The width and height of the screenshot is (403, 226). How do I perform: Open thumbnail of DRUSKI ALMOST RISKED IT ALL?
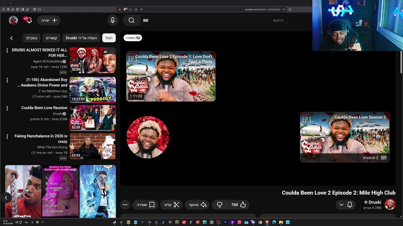[93, 60]
